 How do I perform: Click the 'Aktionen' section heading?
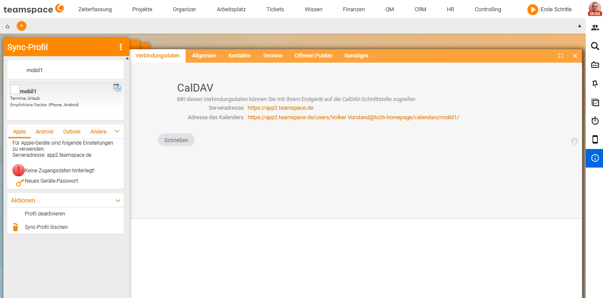click(23, 200)
